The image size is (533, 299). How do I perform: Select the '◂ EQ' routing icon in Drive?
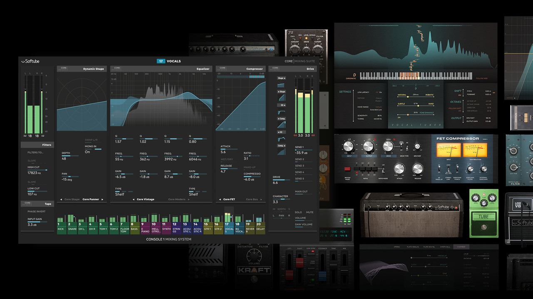(281, 132)
